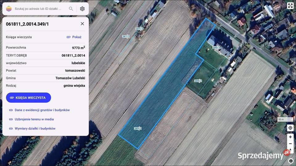This screenshot has width=296, height=166.
Task: Select parcel label 349/1 on the map
Action: pyautogui.click(x=138, y=128)
